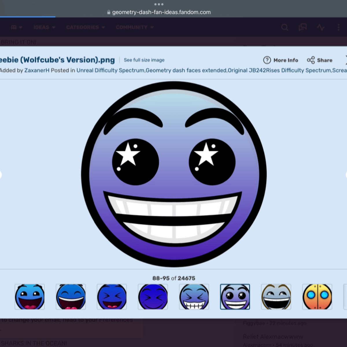Expand the IDEAS dropdown

pos(44,27)
